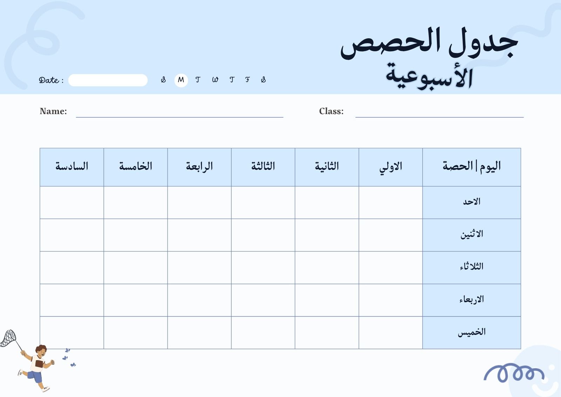
Task: Select the column header السادسة
Action: [72, 167]
